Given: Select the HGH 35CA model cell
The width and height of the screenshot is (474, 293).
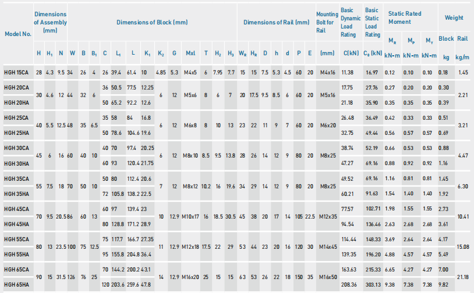Looking at the screenshot, I should 16,178.
